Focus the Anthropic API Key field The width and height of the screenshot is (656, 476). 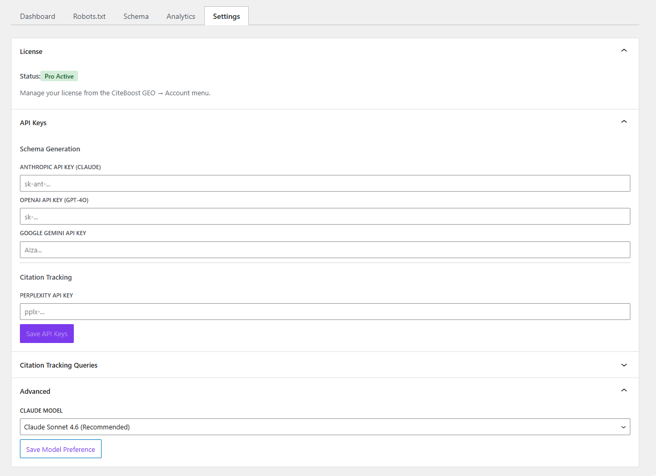tap(325, 183)
